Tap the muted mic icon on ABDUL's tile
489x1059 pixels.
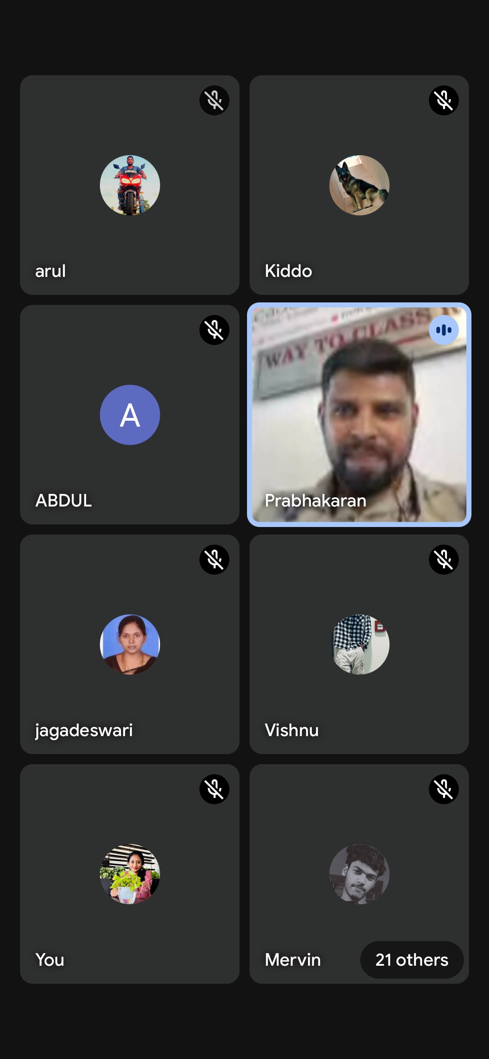pos(214,330)
